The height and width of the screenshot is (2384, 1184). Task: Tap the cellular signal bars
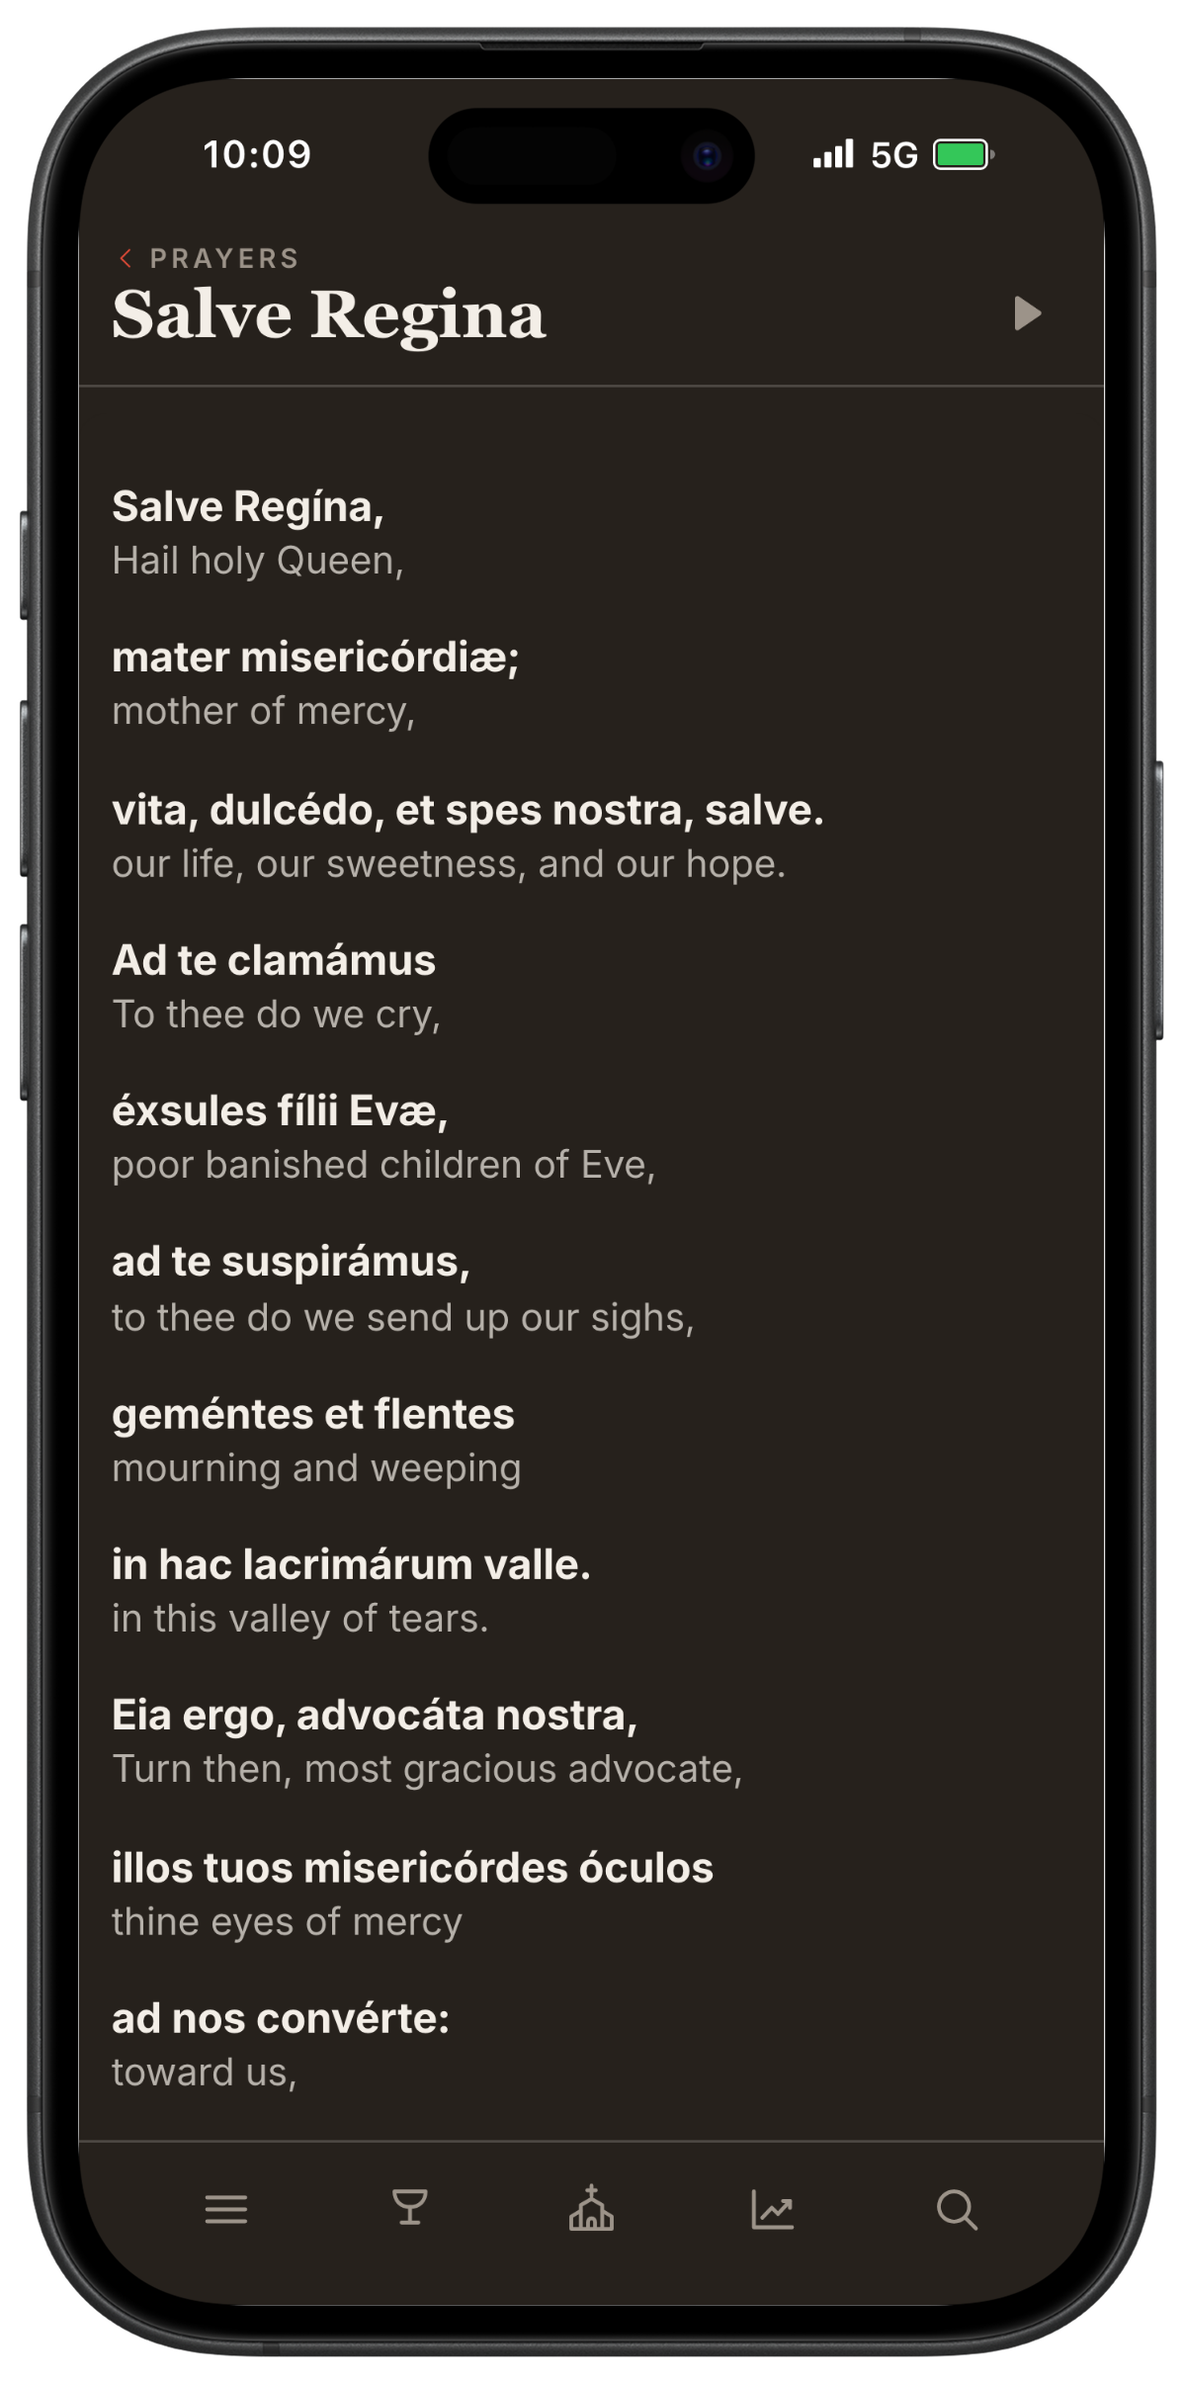pyautogui.click(x=833, y=154)
